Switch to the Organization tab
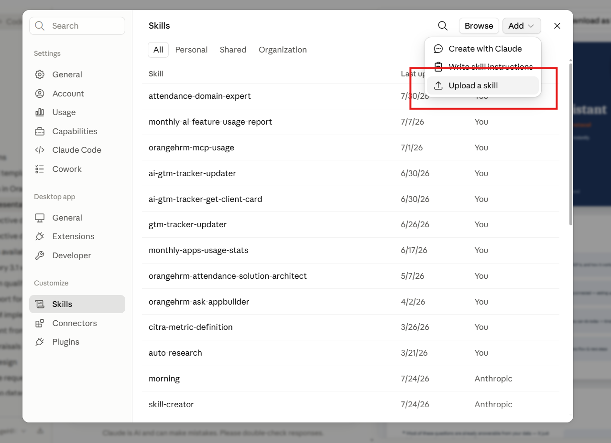This screenshot has height=443, width=611. [283, 50]
